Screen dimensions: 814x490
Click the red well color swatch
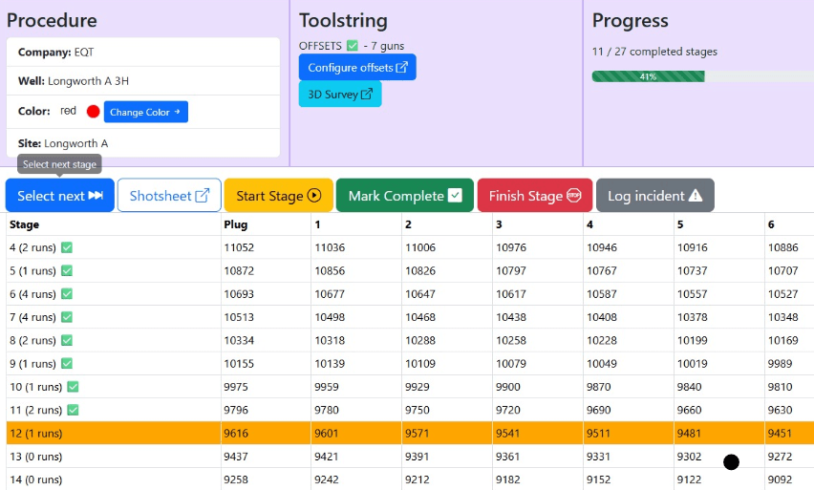[93, 112]
